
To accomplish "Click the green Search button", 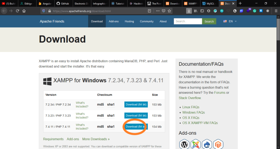I will pos(209,21).
